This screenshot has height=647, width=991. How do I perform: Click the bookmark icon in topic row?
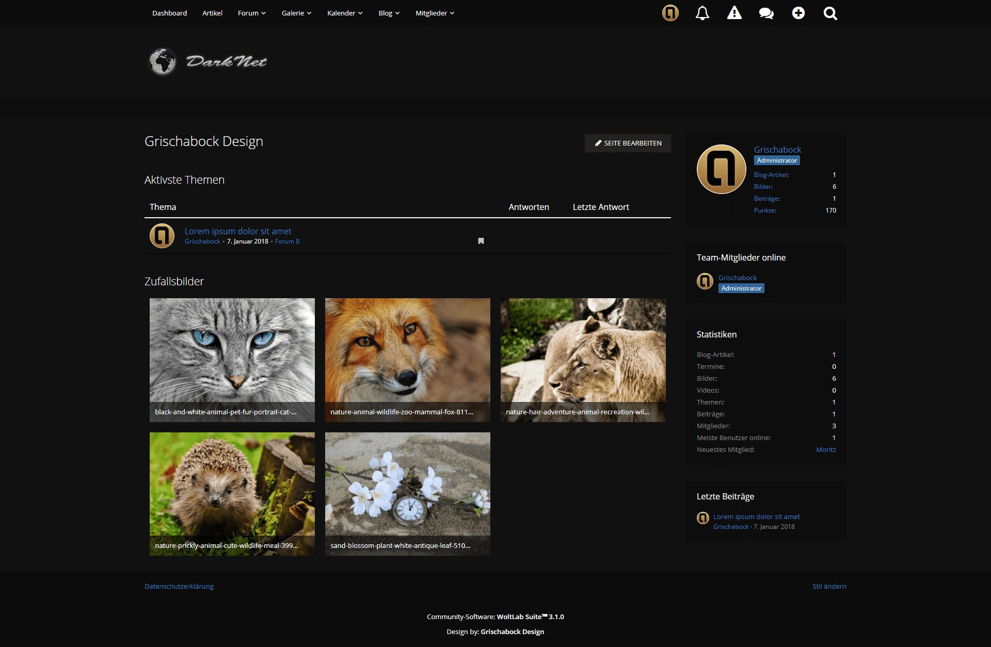481,241
